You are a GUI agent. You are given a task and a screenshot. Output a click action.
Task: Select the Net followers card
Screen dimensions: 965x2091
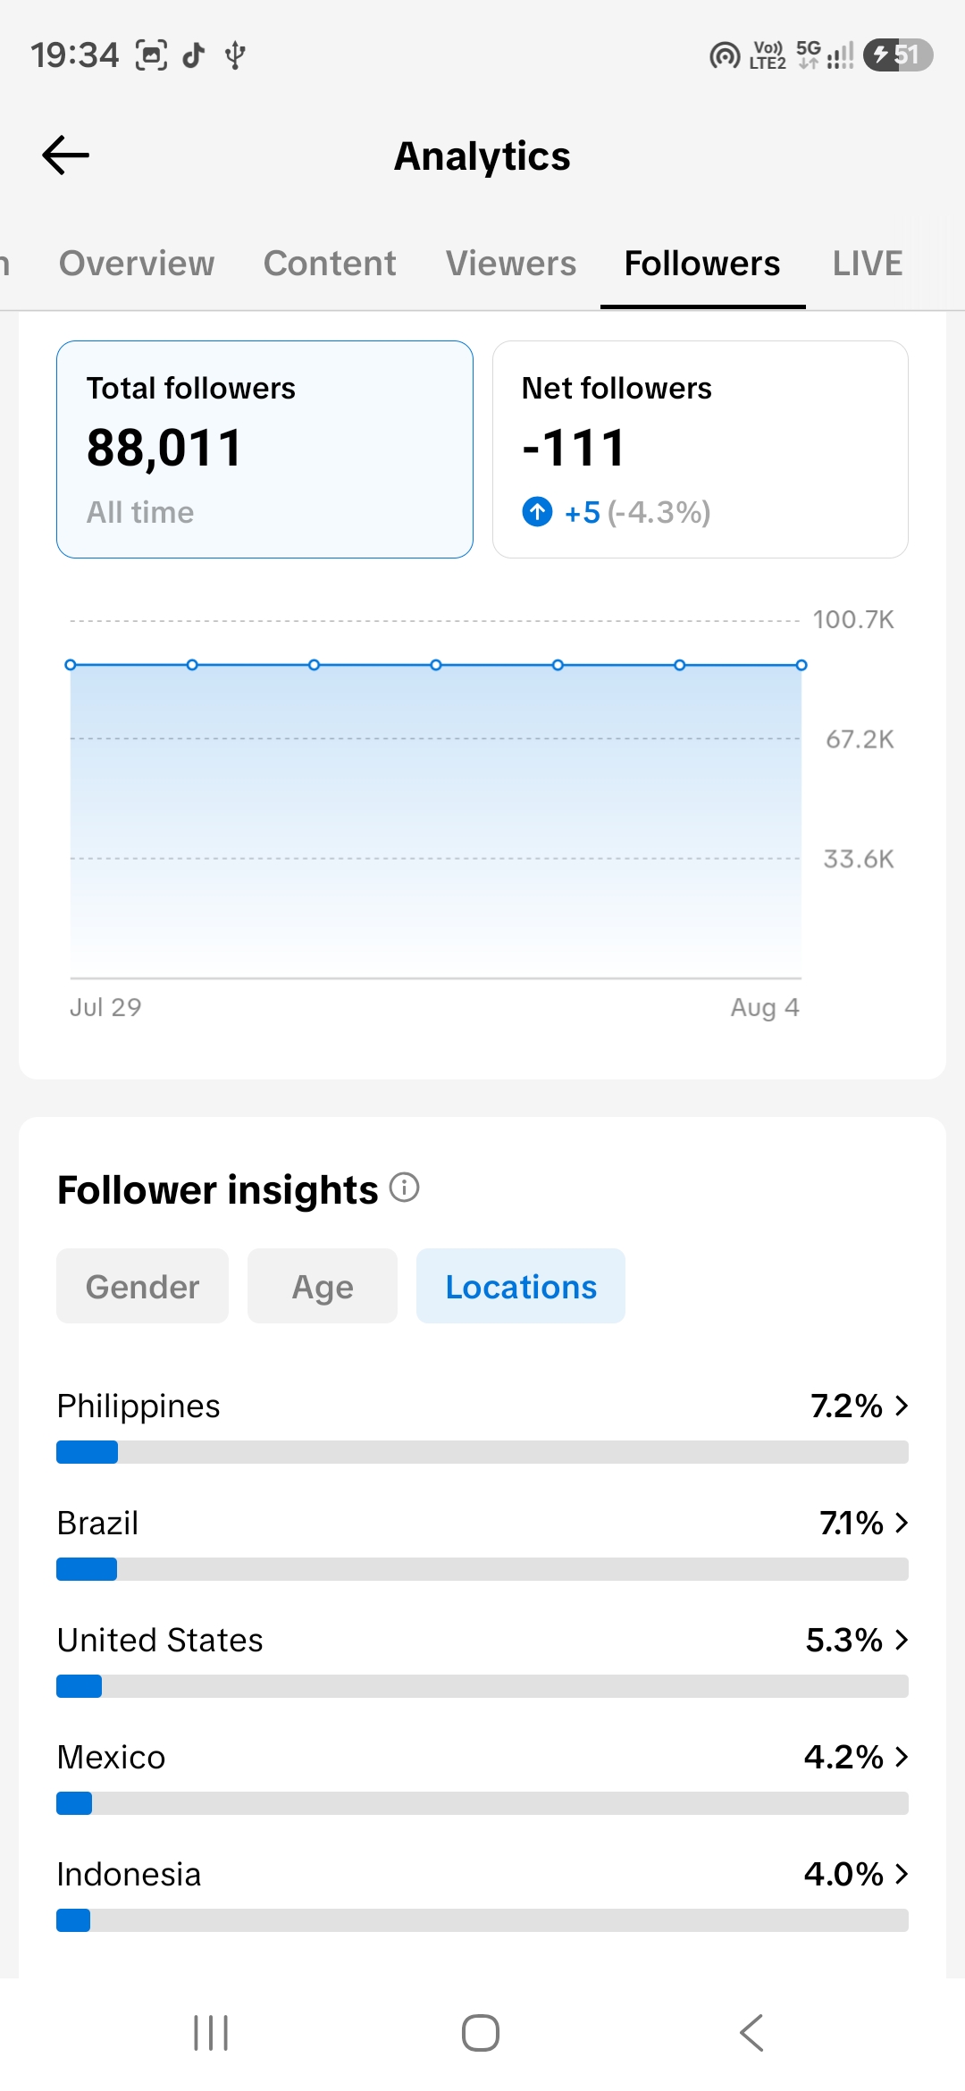701,449
